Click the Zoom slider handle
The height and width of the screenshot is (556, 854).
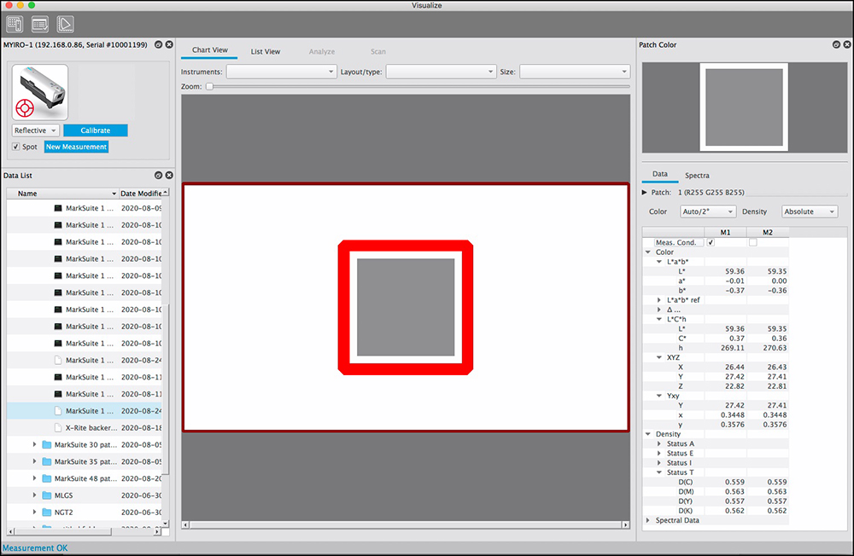coord(209,86)
